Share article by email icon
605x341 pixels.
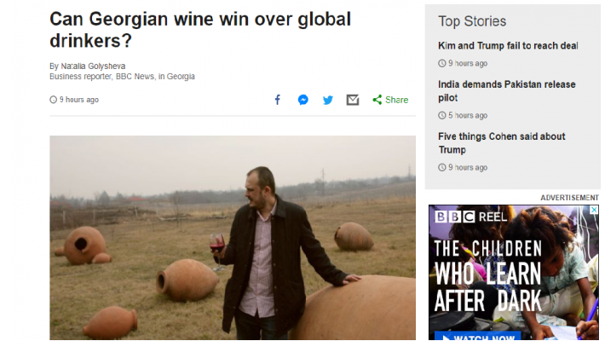click(x=353, y=100)
